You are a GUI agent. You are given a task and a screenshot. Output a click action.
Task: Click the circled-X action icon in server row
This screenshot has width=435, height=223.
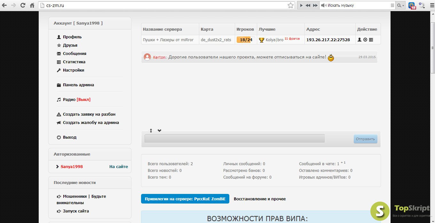[365, 40]
